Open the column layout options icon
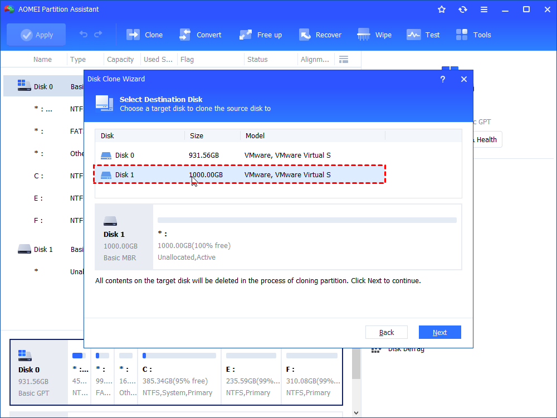The image size is (557, 418). coord(344,59)
